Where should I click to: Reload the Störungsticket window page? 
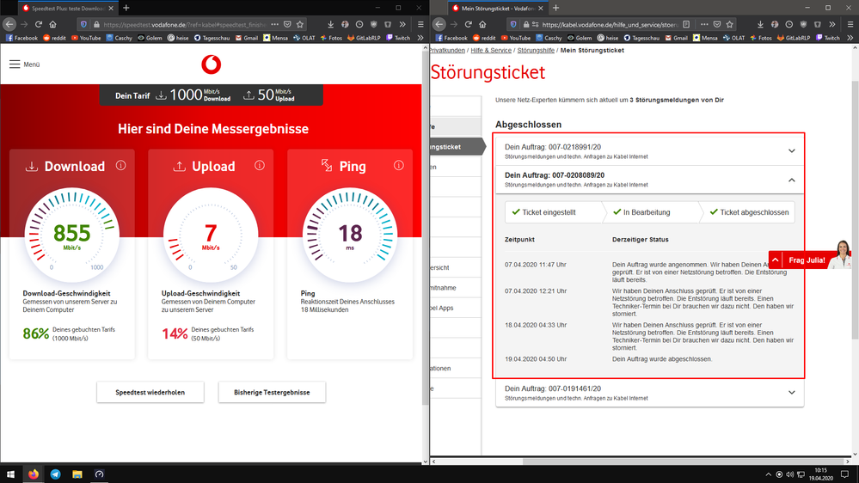pyautogui.click(x=468, y=24)
